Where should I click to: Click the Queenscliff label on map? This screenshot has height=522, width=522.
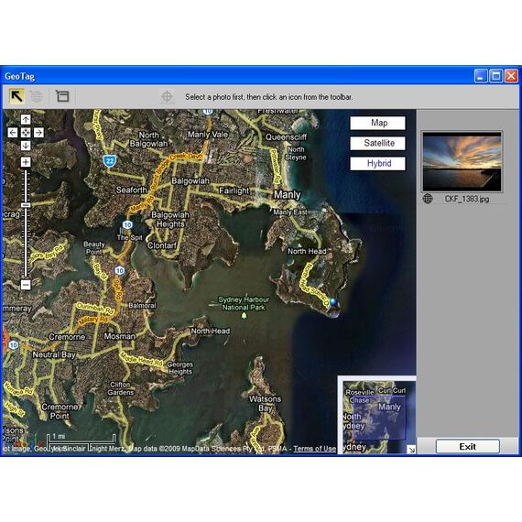pyautogui.click(x=286, y=136)
